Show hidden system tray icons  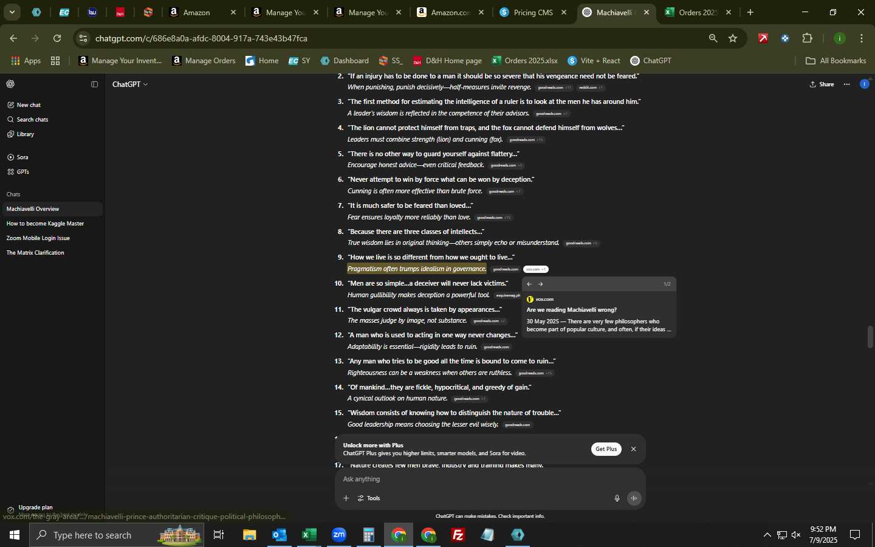click(767, 535)
